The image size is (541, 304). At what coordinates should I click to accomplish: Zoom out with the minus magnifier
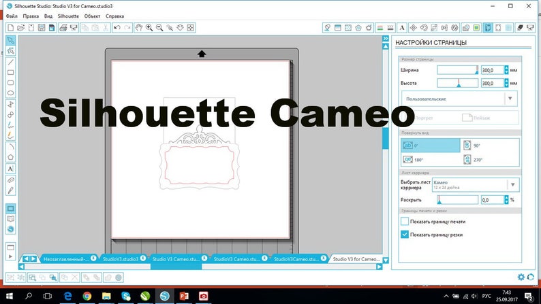click(159, 28)
